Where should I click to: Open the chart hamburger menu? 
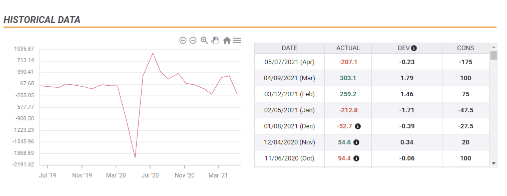point(237,41)
